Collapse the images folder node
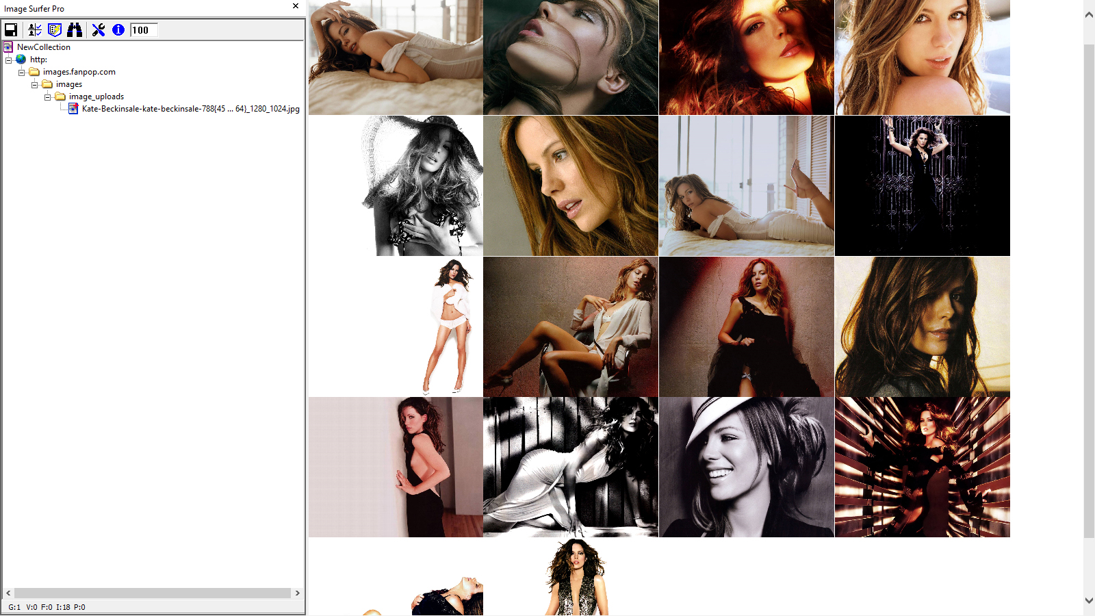 [x=34, y=84]
